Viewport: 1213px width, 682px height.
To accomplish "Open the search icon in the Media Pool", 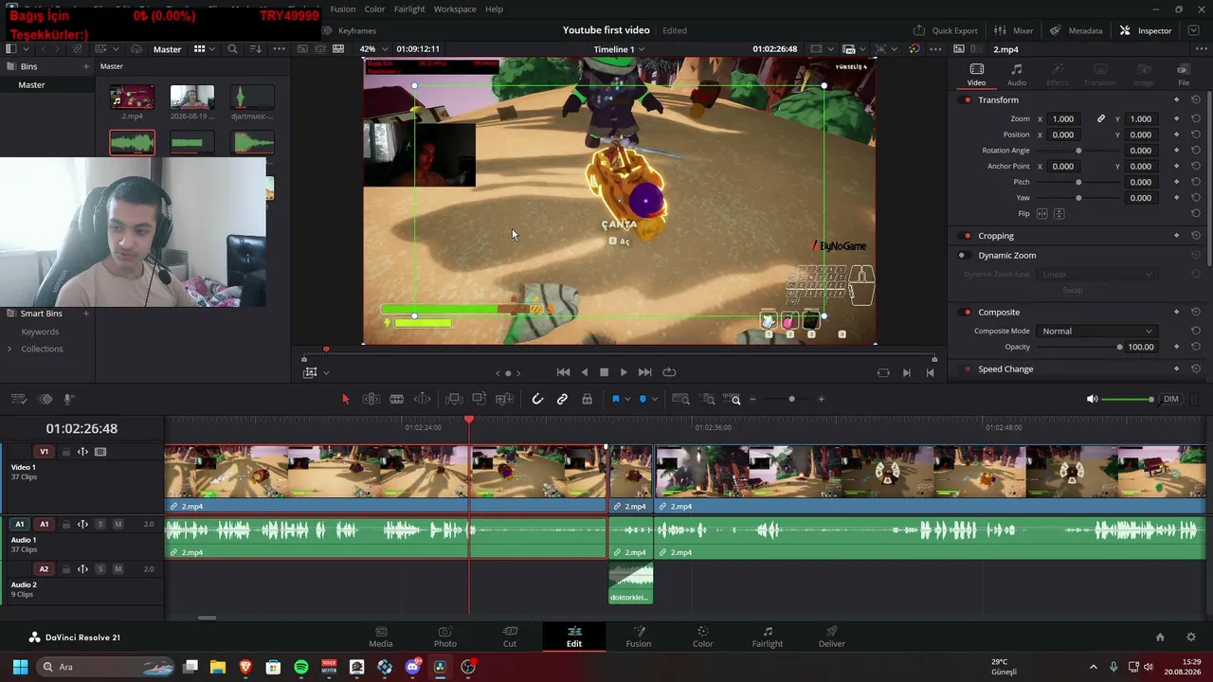I will [232, 48].
